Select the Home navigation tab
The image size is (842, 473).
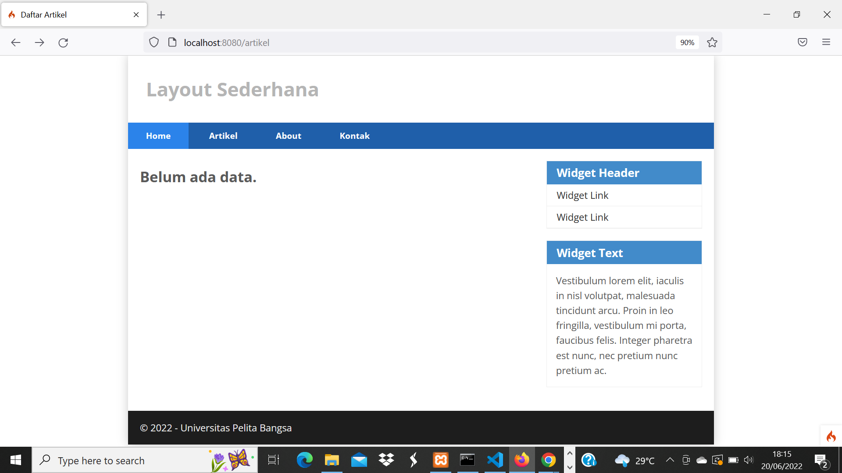(x=158, y=136)
